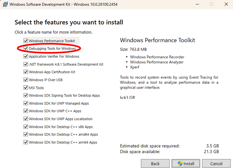Uncheck SDK for UWP Managed Apps checkbox
The height and width of the screenshot is (168, 233).
tap(26, 103)
